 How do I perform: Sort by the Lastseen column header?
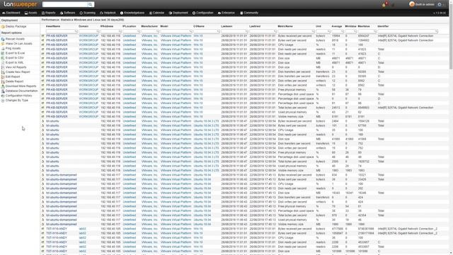point(226,26)
